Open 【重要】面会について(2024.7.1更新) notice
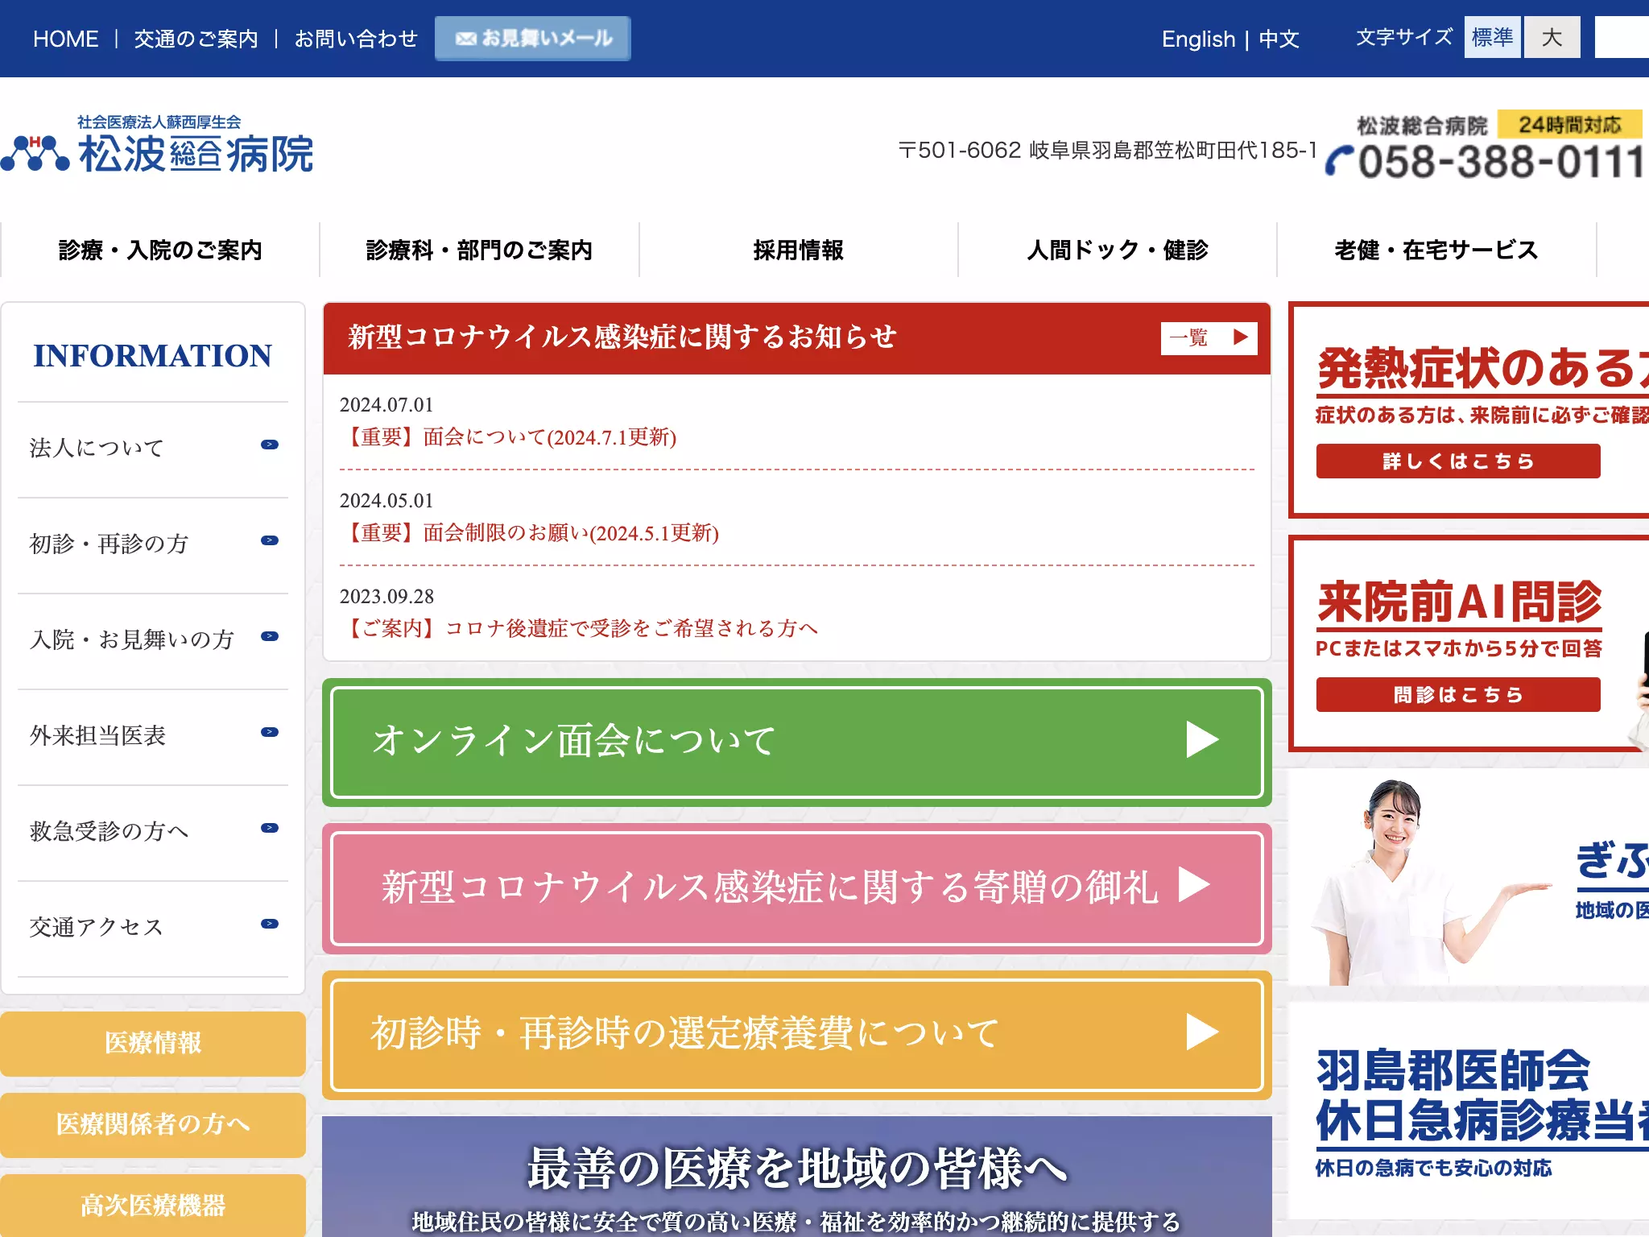 click(x=508, y=437)
